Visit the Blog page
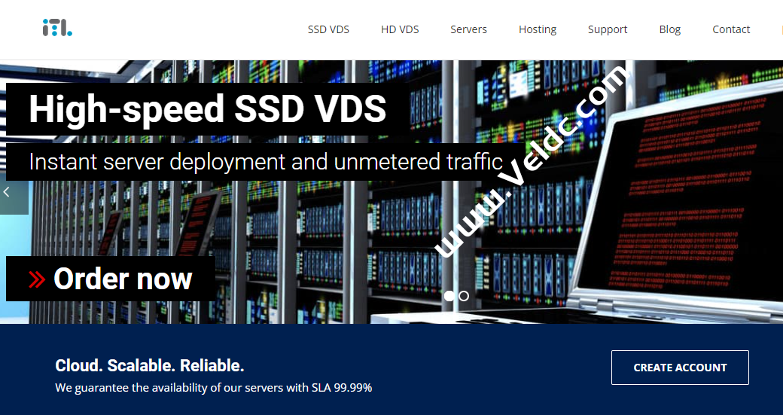Image resolution: width=783 pixels, height=415 pixels. (x=669, y=29)
